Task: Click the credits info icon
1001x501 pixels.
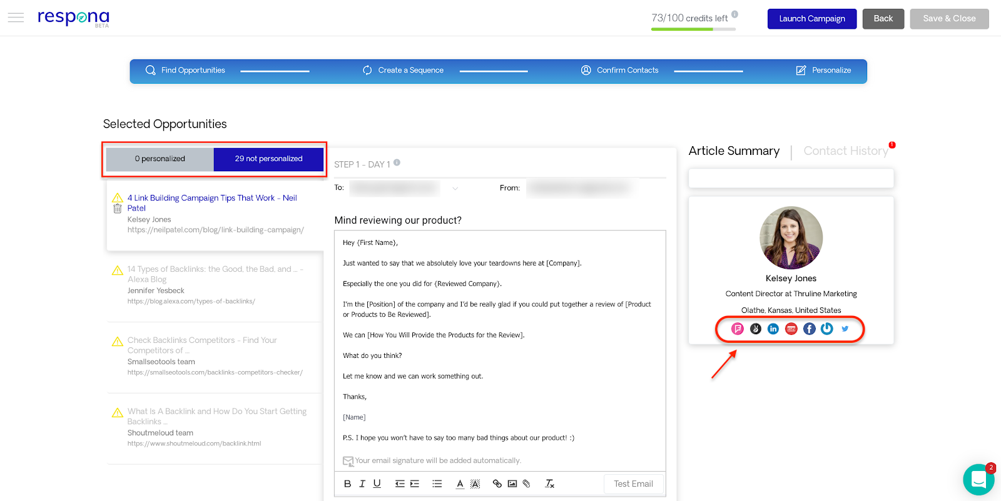Action: [734, 14]
